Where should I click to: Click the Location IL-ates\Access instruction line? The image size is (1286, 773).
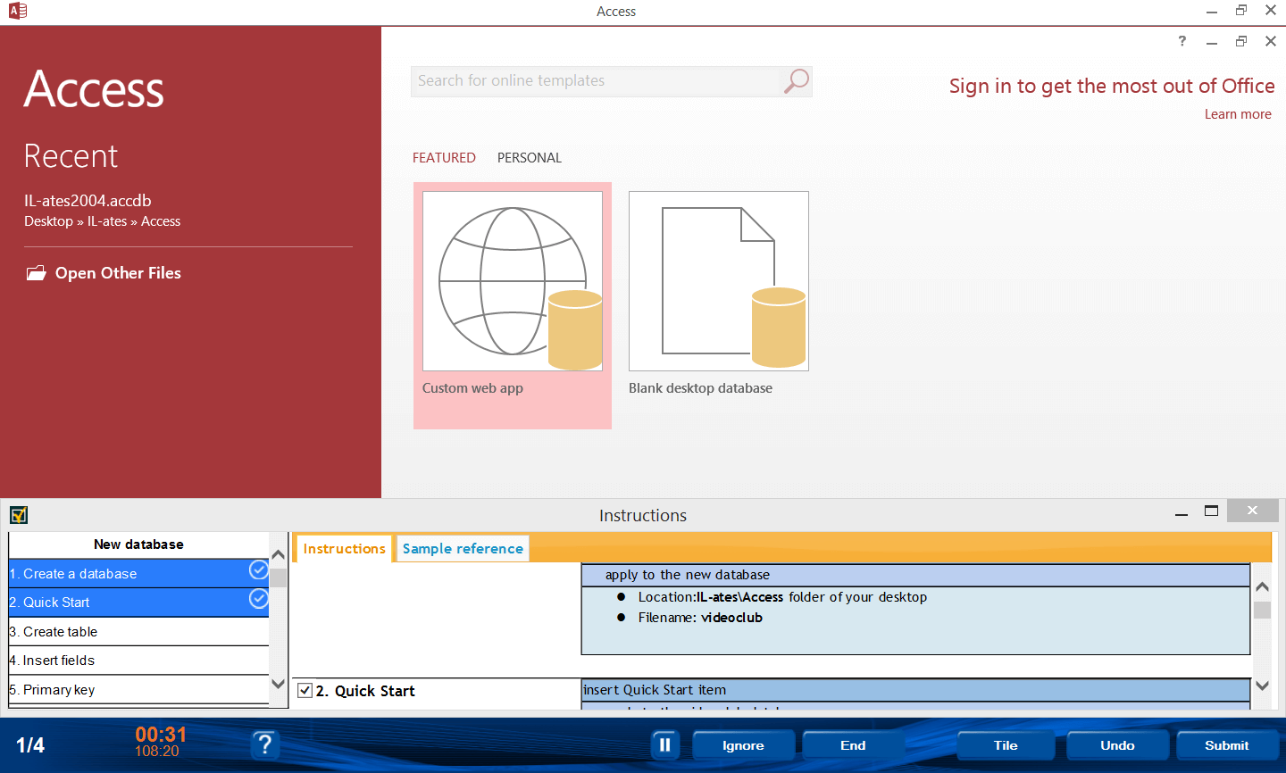coord(782,597)
